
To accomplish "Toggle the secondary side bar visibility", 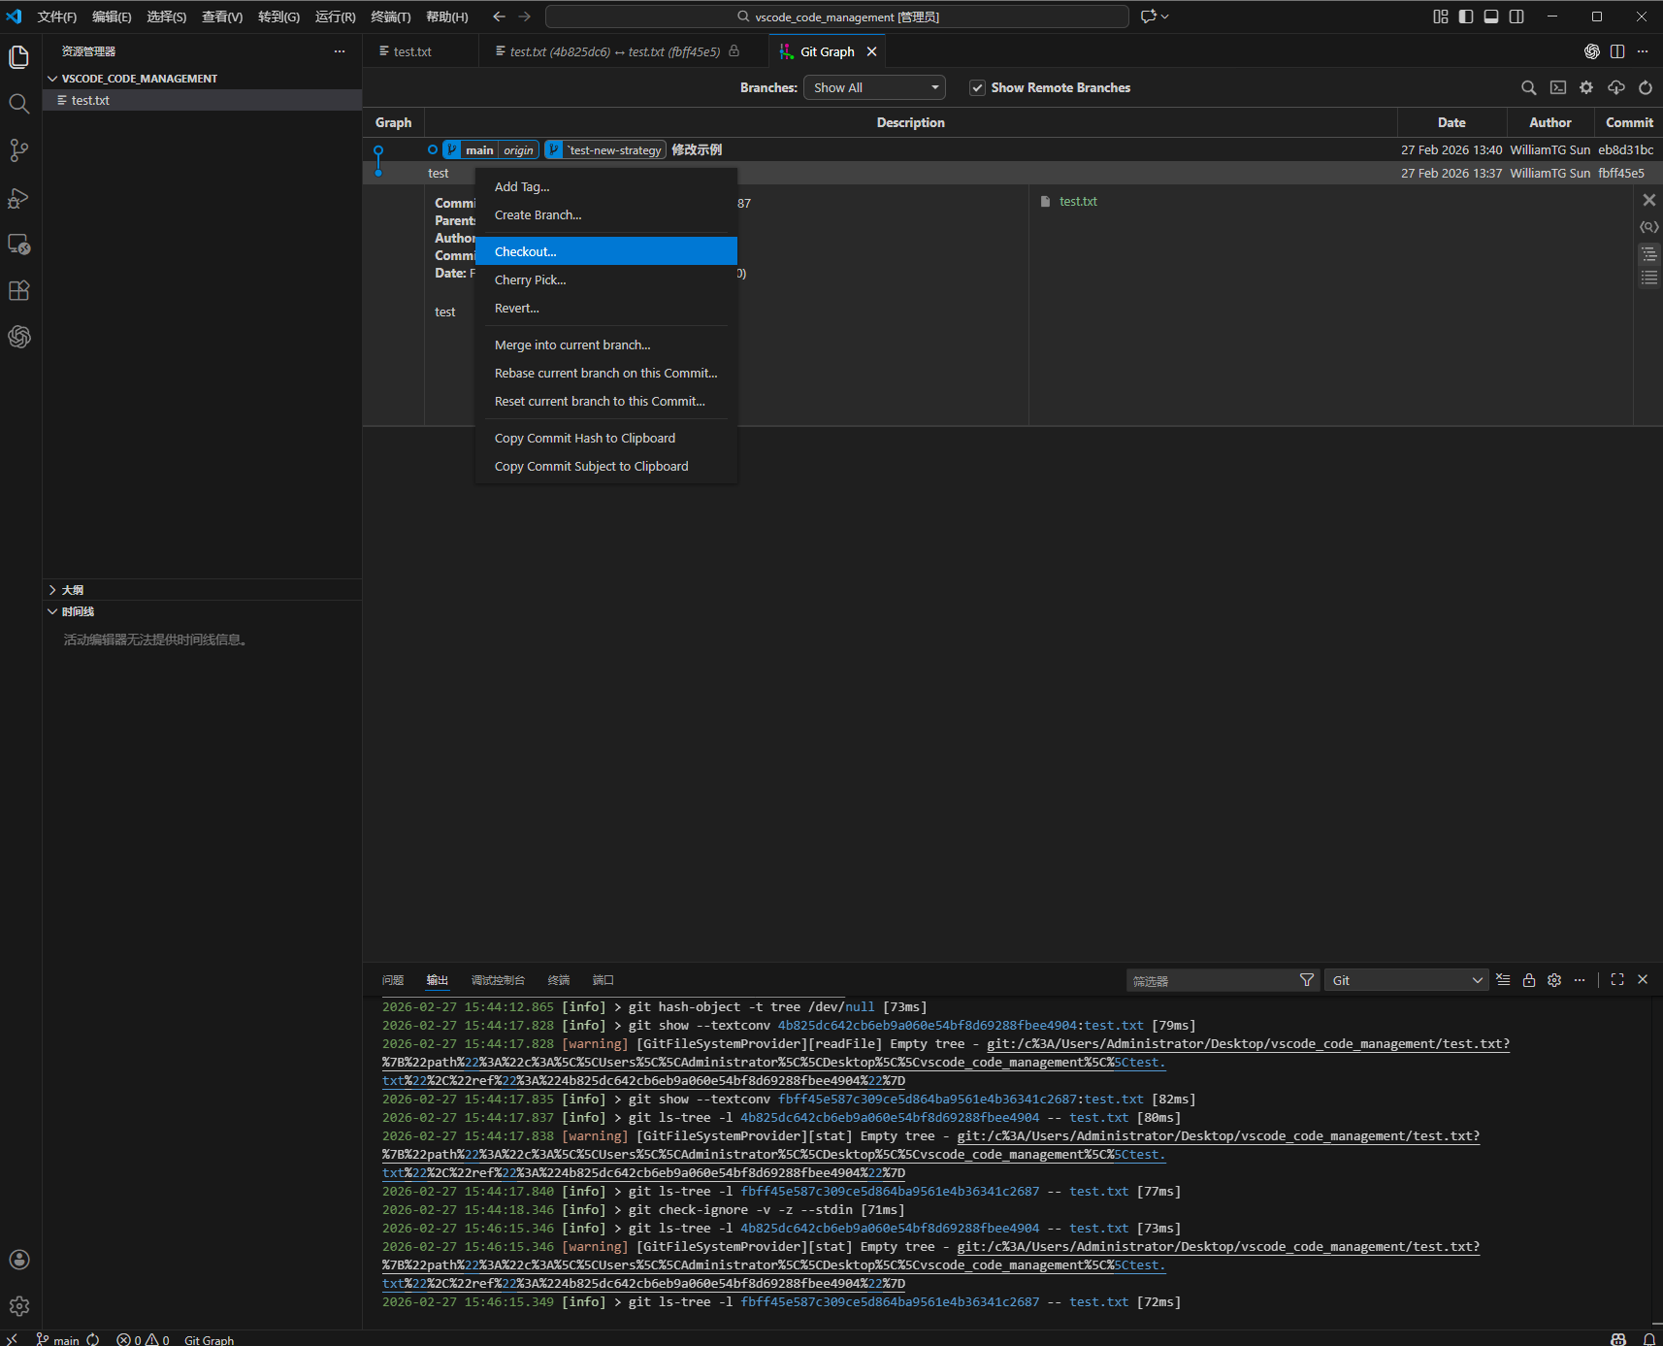I will click(x=1516, y=16).
